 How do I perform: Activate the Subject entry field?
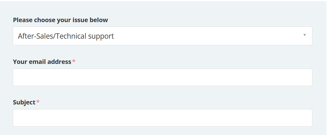(162, 118)
